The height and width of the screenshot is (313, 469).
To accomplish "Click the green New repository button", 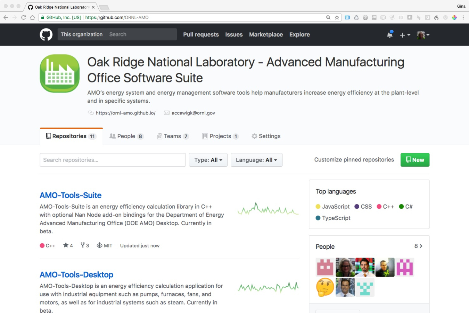I will click(x=415, y=160).
